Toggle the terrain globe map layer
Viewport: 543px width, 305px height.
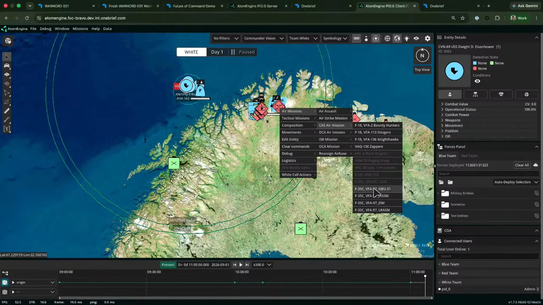(397, 38)
